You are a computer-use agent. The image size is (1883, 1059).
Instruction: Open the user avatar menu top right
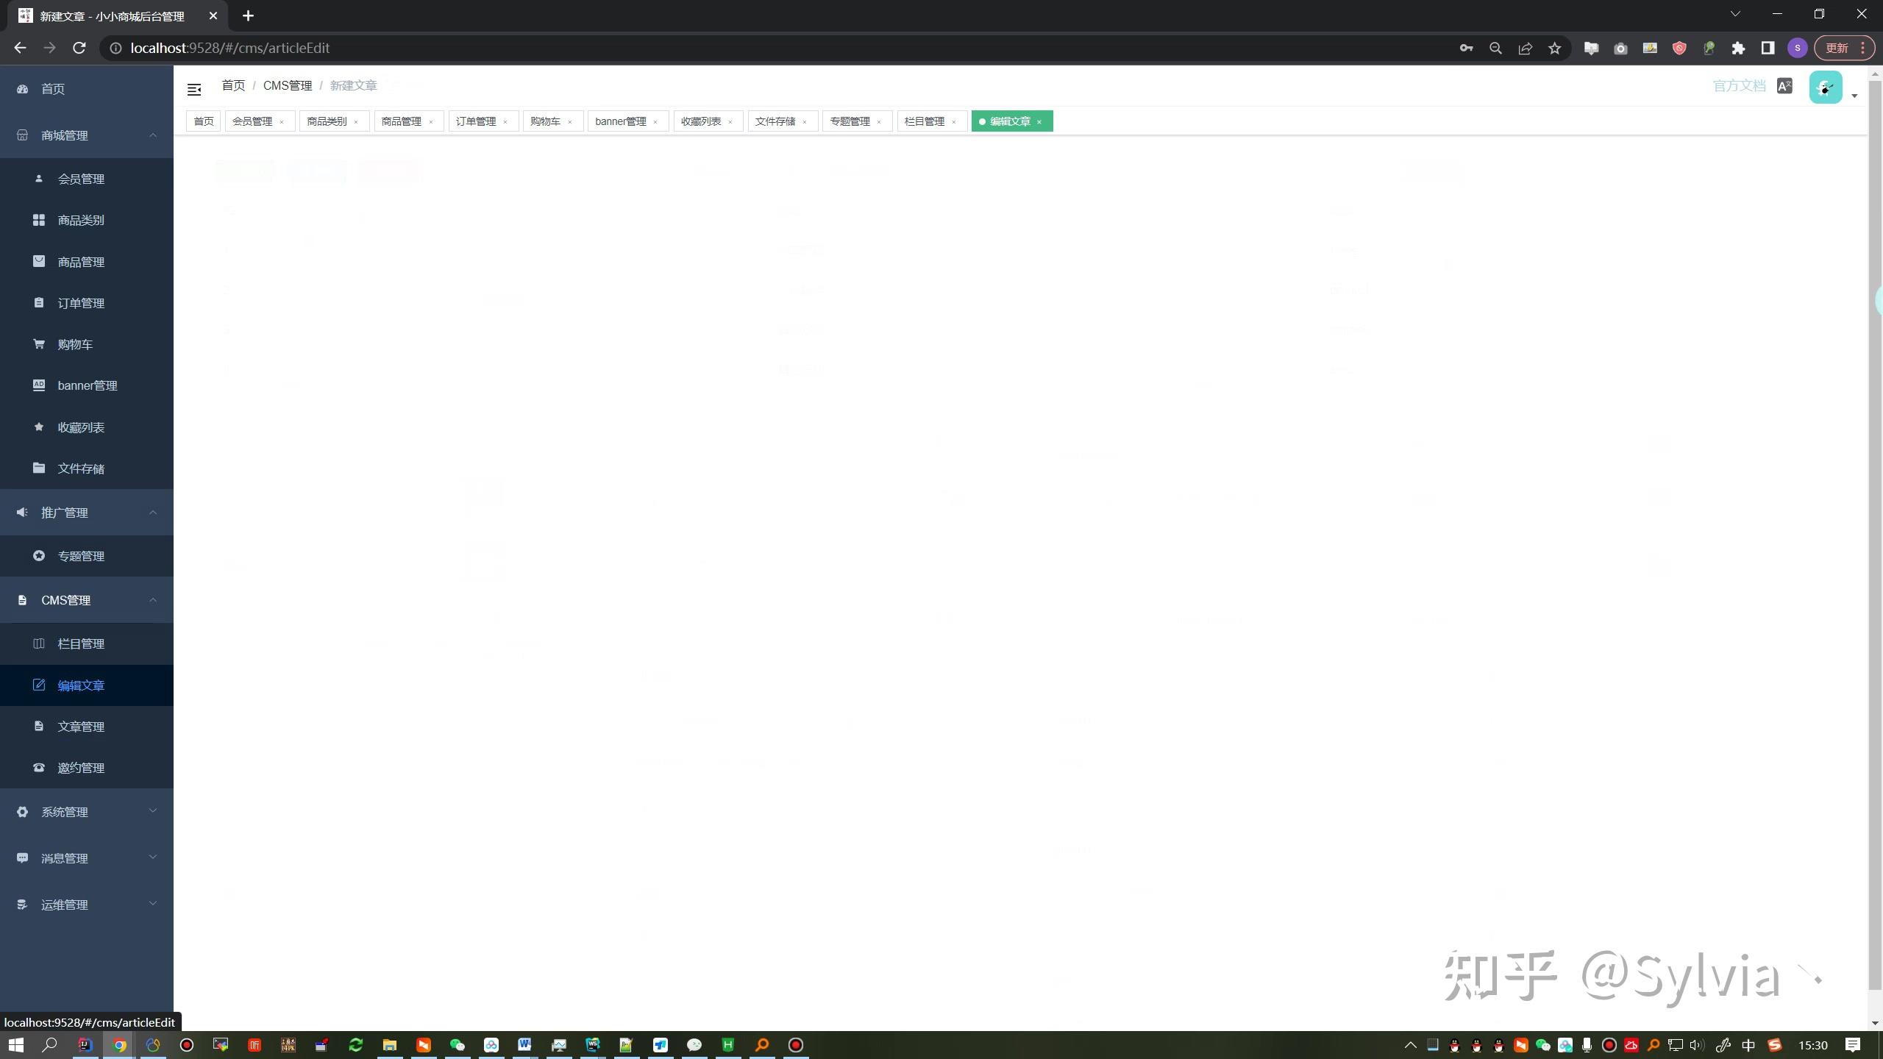tap(1825, 87)
